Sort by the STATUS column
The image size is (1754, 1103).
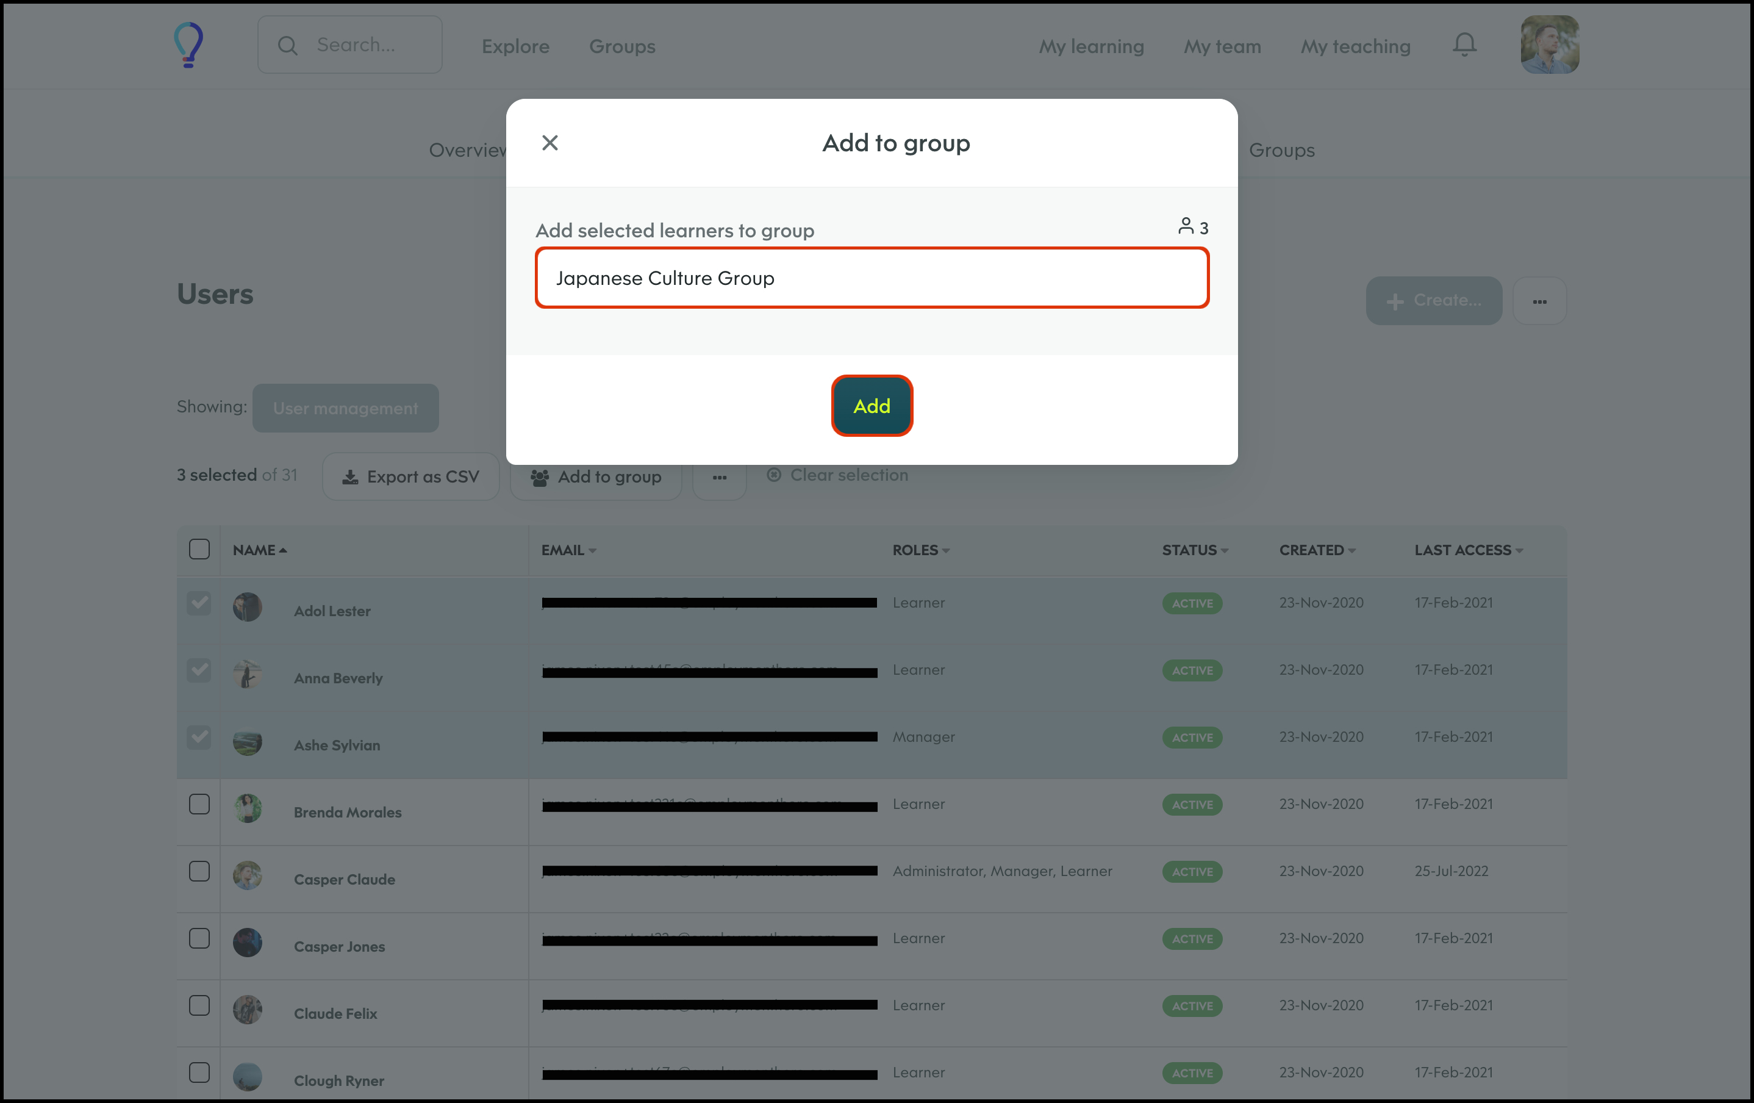[x=1195, y=550]
